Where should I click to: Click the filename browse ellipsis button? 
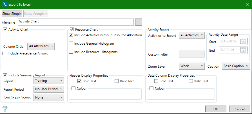pos(139,22)
